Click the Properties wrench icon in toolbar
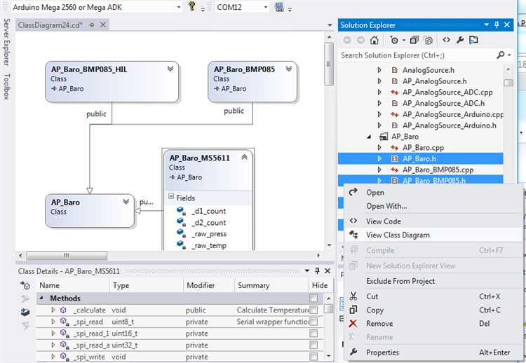This screenshot has height=363, width=526. (460, 40)
